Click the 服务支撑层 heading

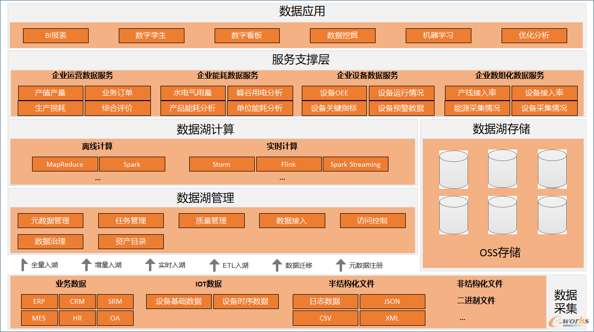301,60
